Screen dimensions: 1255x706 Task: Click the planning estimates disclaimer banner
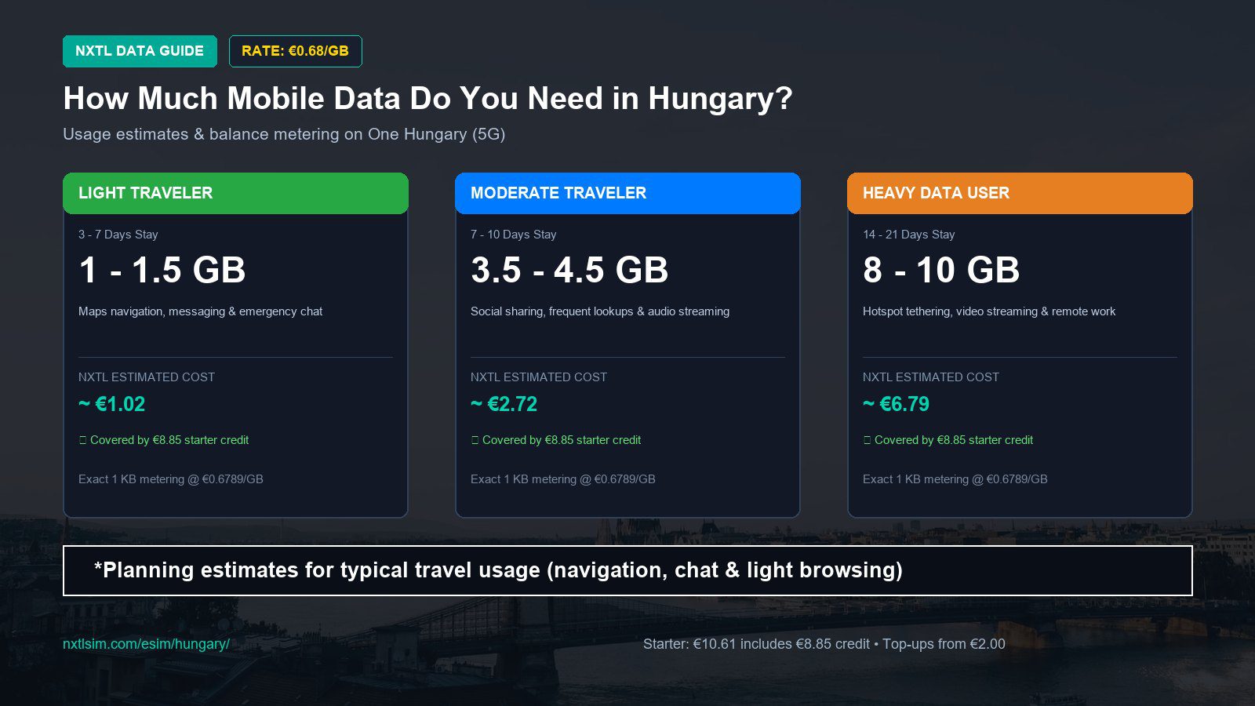(627, 570)
